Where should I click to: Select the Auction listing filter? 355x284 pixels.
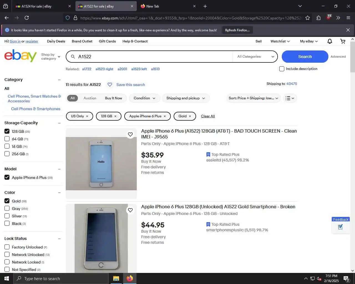90,98
